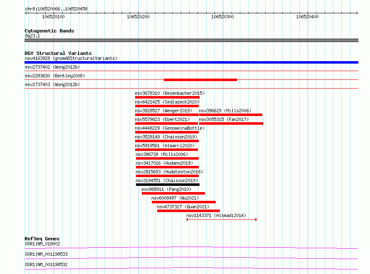
Task: Click ruler position 106520100
Action: click(x=53, y=17)
